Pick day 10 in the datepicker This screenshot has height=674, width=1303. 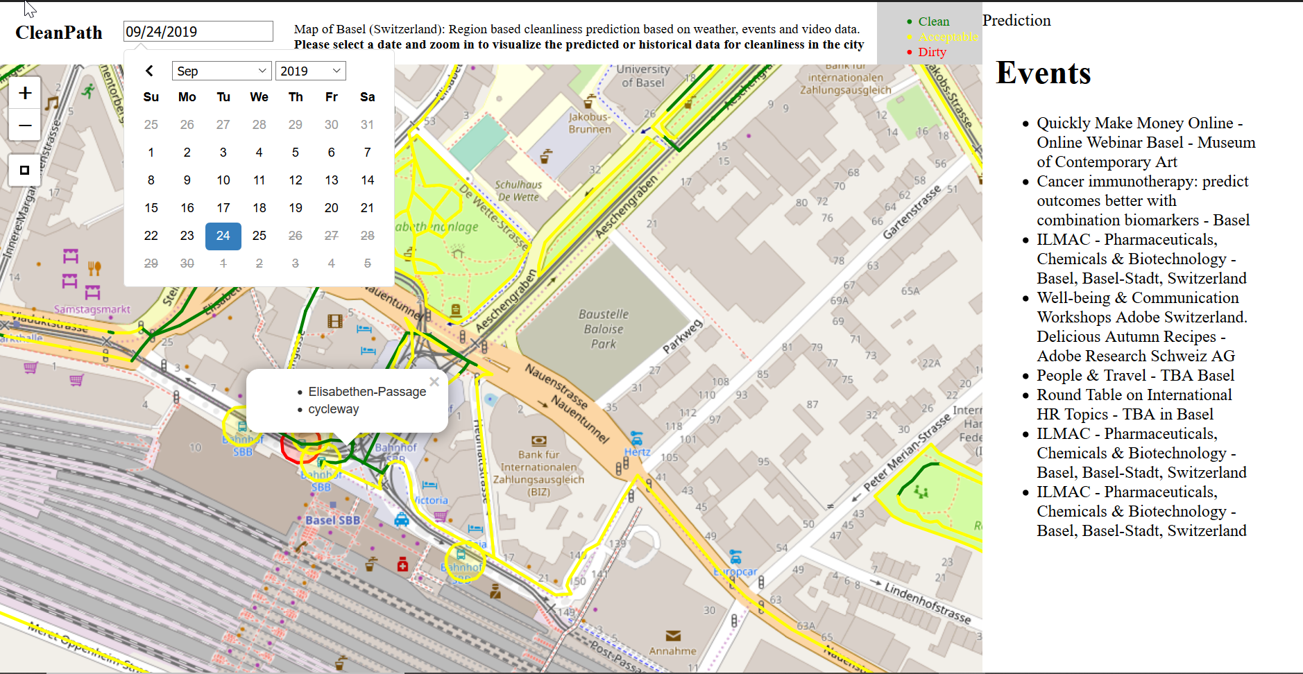click(223, 180)
